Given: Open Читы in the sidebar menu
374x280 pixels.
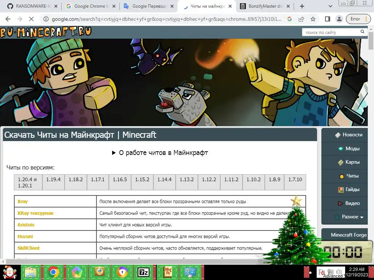Looking at the screenshot, I should 345,176.
